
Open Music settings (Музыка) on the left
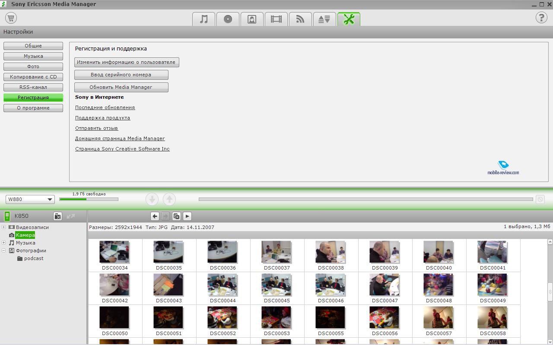click(x=33, y=56)
